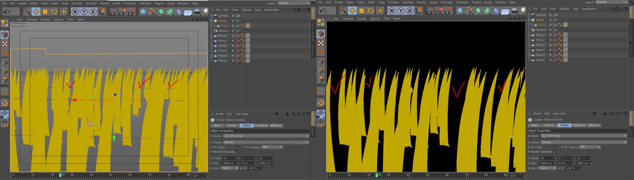Toggle Render Instances checkbox in left window
Image resolution: width=634 pixels, height=180 pixels.
(x=237, y=152)
